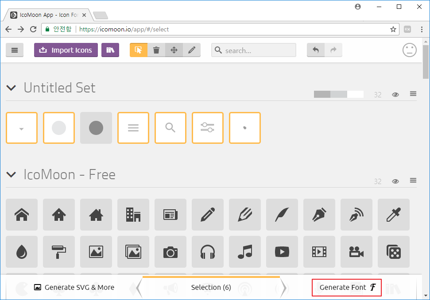Open the Selection (6) tab
The height and width of the screenshot is (300, 430).
pos(211,288)
